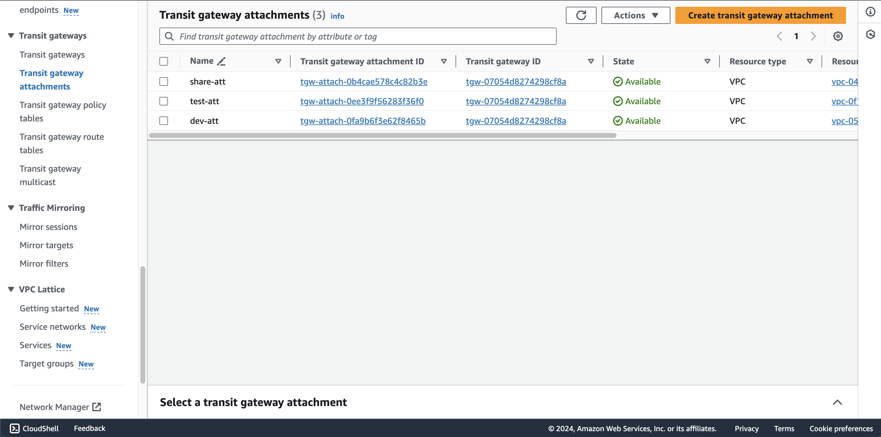Click the Available status icon for test-att
Image resolution: width=881 pixels, height=437 pixels.
click(617, 101)
